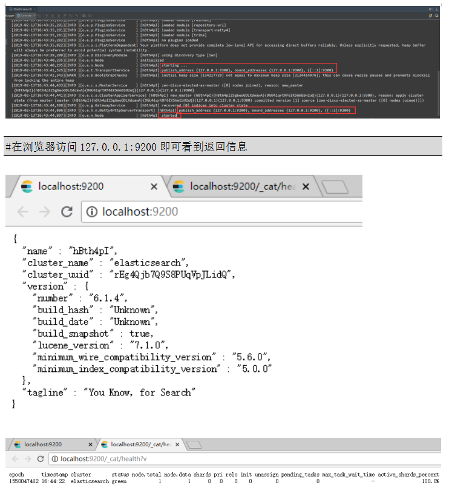The width and height of the screenshot is (449, 491).
Task: Click the tagline "You Know, for Search"
Action: (139, 392)
